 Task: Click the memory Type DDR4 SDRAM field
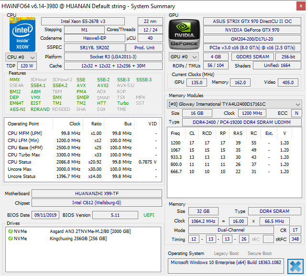coord(274,211)
